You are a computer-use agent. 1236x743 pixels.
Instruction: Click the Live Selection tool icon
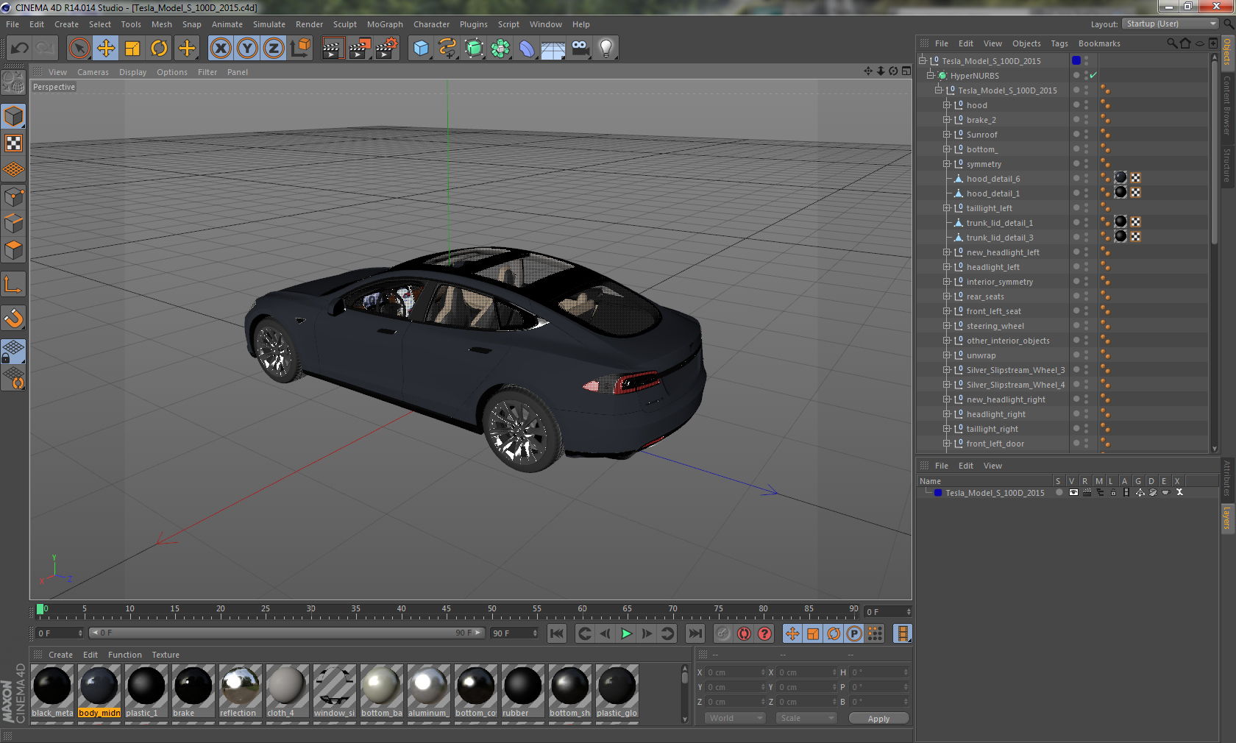point(79,49)
